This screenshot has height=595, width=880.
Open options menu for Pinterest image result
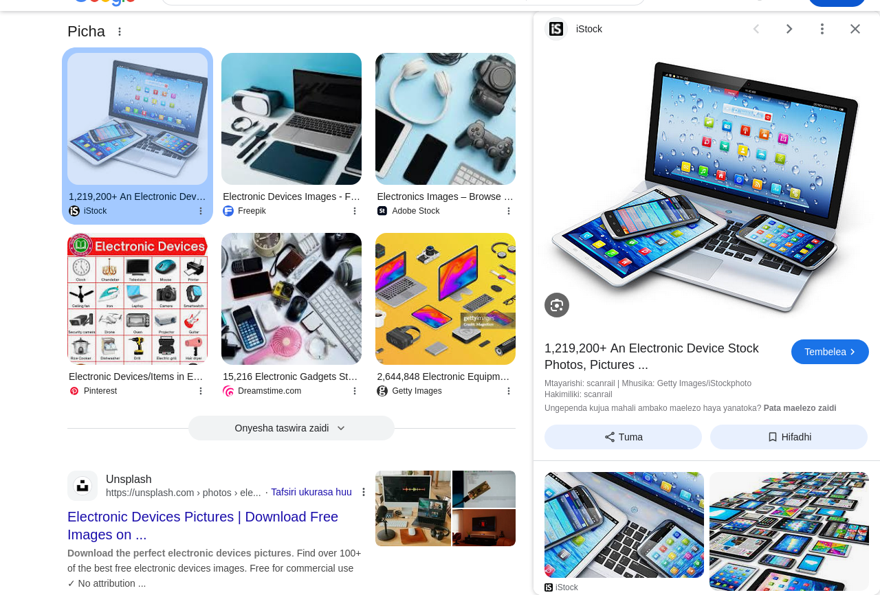coord(201,391)
